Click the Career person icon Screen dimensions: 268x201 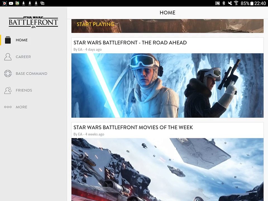(x=8, y=57)
